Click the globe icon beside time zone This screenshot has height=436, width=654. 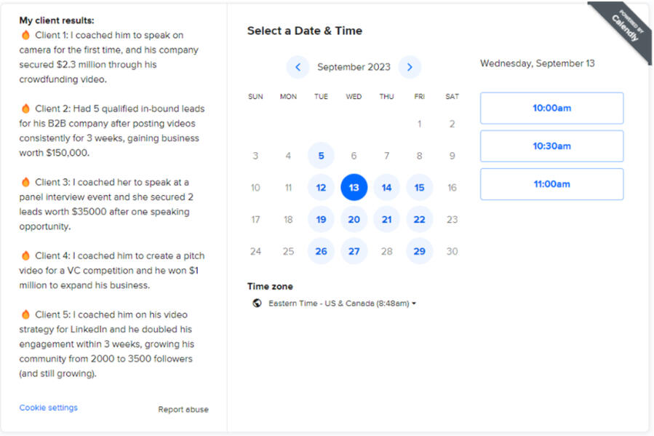tap(257, 303)
